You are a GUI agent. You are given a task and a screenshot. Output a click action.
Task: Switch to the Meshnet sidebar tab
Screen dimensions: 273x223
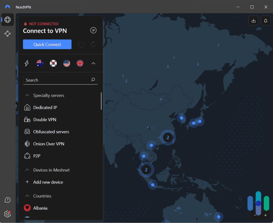click(7, 34)
